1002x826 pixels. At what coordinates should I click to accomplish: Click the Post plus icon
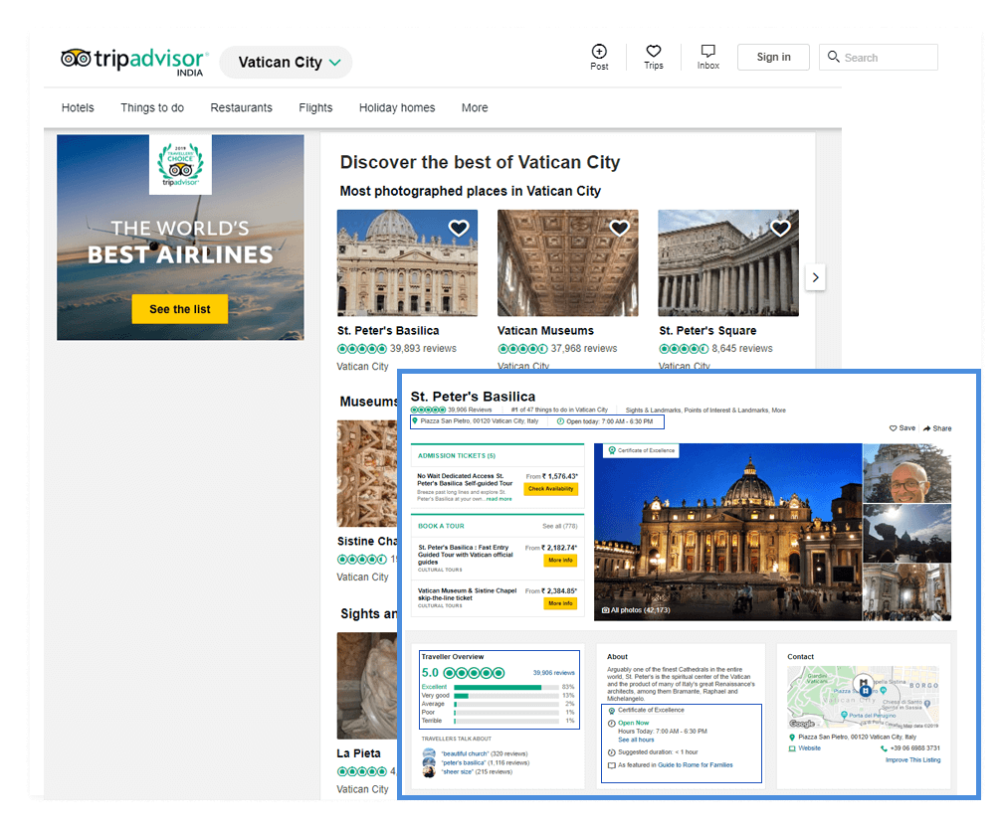599,52
